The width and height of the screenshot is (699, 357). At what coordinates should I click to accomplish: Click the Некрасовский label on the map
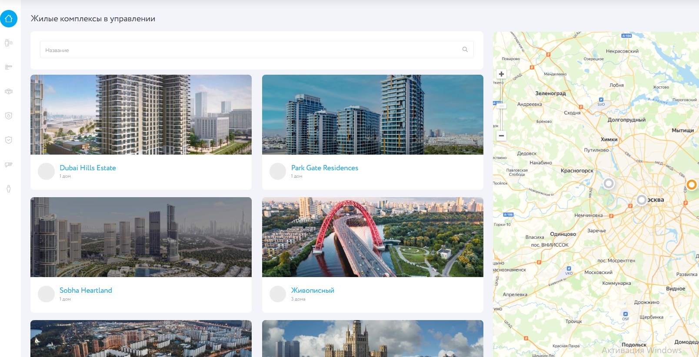(x=622, y=51)
